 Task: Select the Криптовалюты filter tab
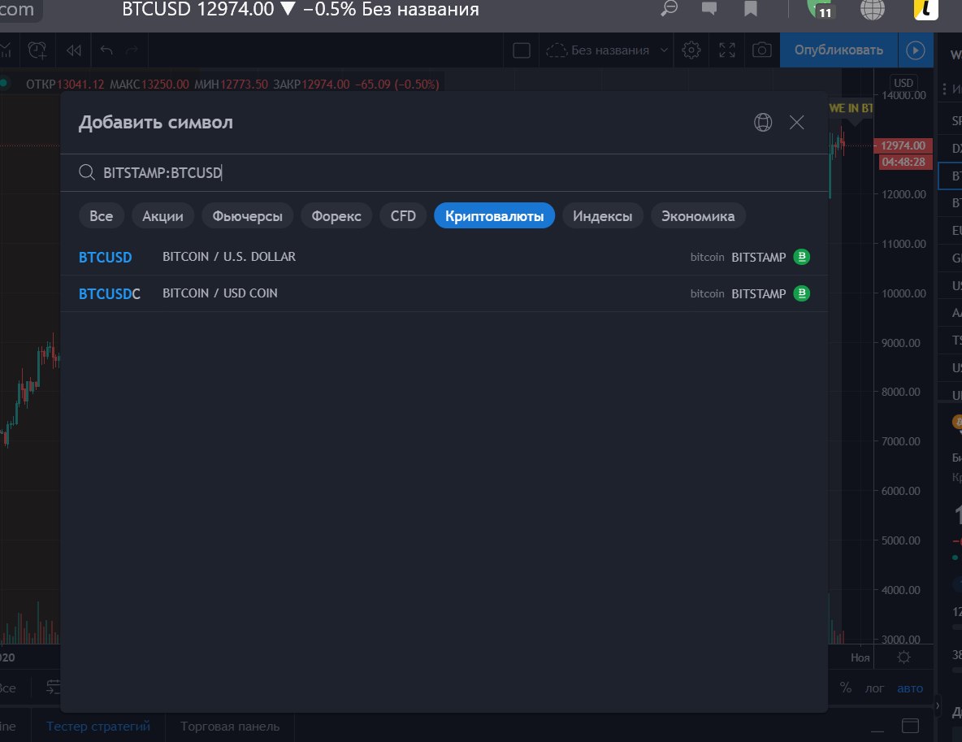click(495, 216)
